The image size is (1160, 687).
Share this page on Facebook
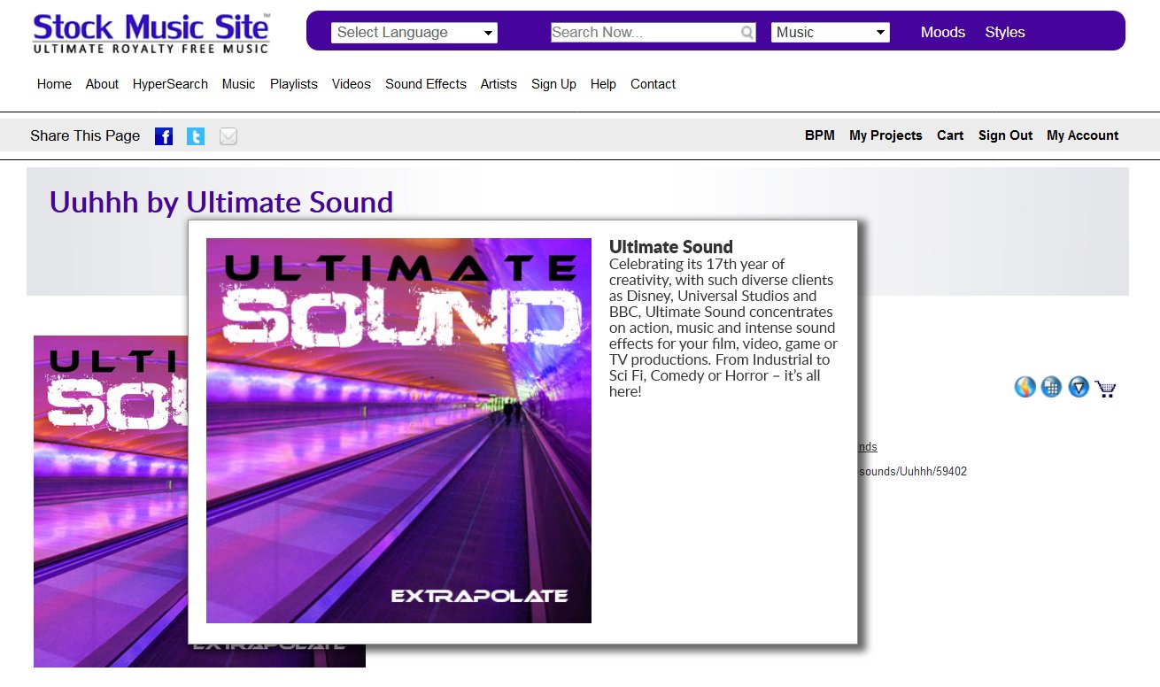[164, 136]
